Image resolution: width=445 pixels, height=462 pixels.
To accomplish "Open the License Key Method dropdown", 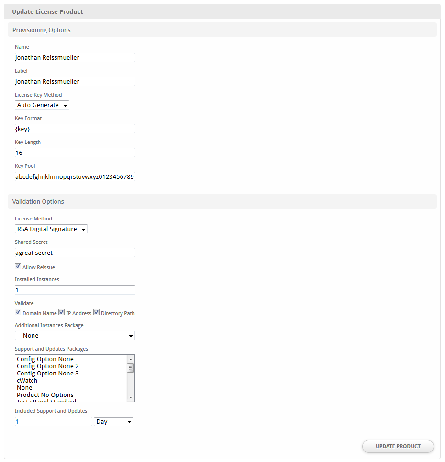I will (x=42, y=105).
